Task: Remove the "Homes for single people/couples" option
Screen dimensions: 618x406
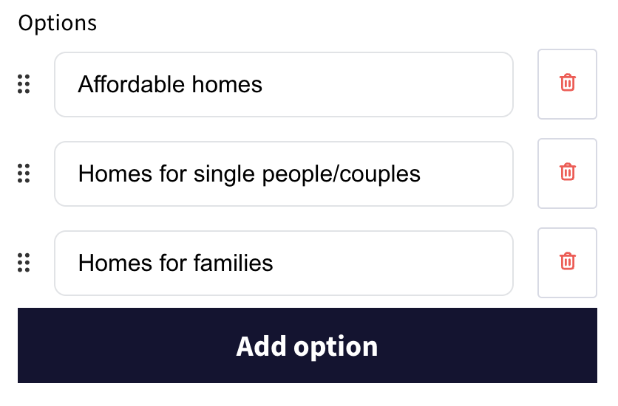Action: click(x=567, y=173)
